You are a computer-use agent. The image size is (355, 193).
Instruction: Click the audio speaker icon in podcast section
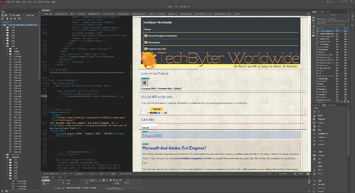(144, 83)
